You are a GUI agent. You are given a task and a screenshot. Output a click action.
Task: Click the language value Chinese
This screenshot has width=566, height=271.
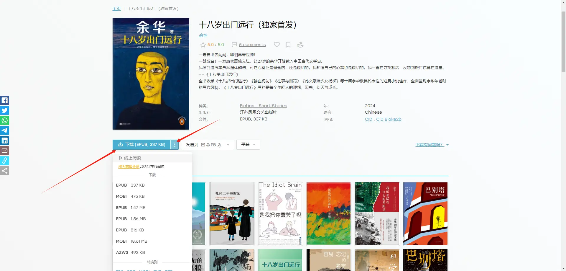(x=373, y=112)
